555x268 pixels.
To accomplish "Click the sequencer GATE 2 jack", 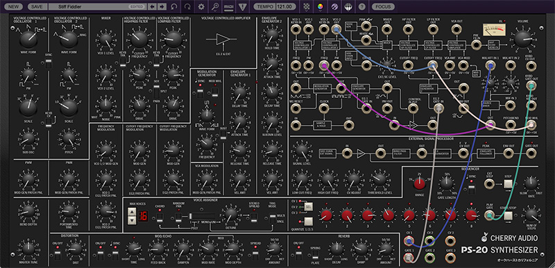I will pyautogui.click(x=429, y=259).
